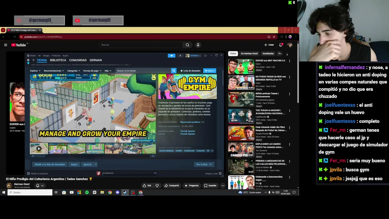Screen dimensions: 389x219
Task: Click the YouTube Crear button
Action: (269, 45)
